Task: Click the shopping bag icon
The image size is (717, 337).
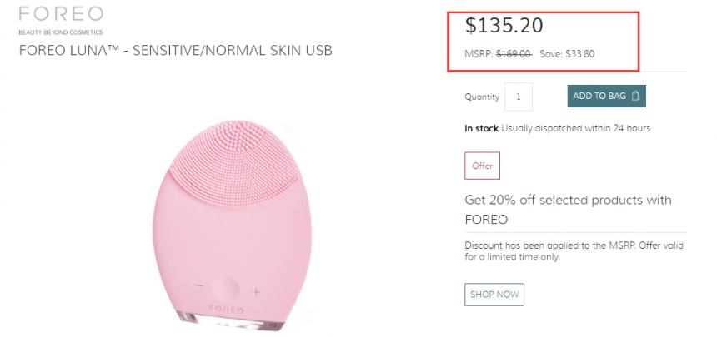Action: point(636,97)
